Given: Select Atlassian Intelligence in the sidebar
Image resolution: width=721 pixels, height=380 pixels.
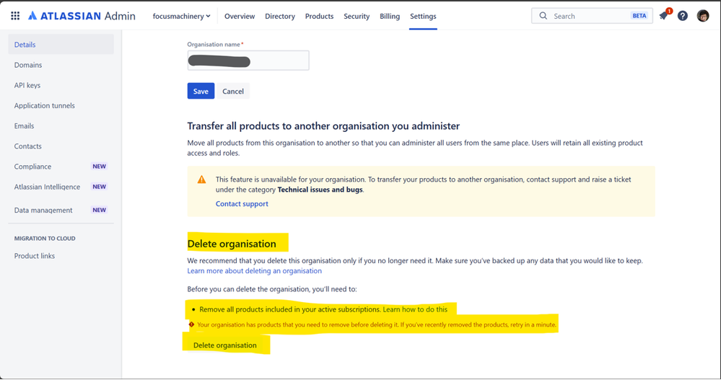Looking at the screenshot, I should [x=61, y=187].
